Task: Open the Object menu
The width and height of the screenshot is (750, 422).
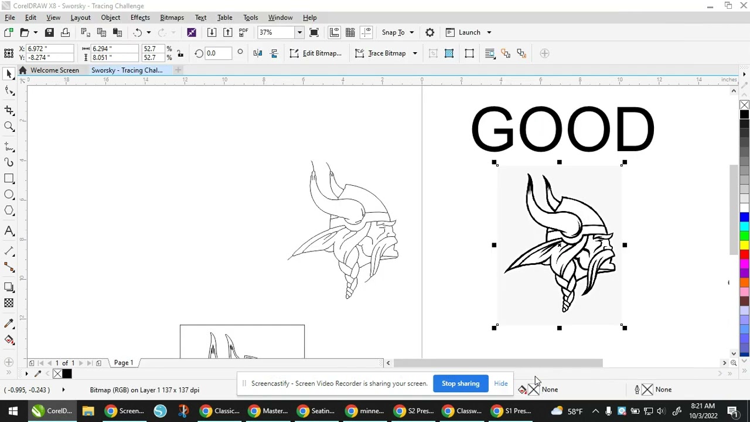Action: tap(110, 18)
